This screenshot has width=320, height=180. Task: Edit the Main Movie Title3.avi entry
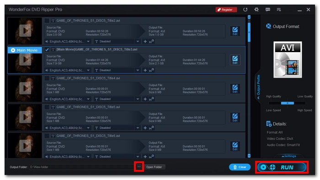[x=235, y=60]
